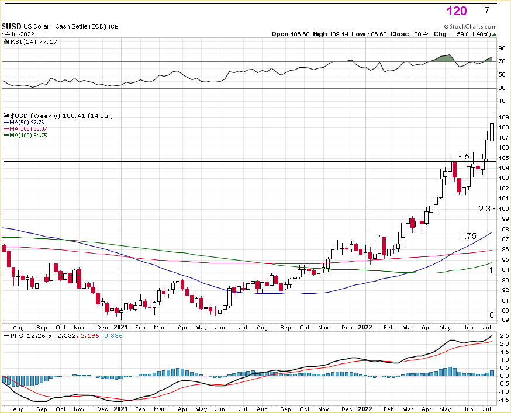The height and width of the screenshot is (413, 511).
Task: Click the 'US Dollar - Cash Settle (EOD)' title
Action: pos(65,27)
